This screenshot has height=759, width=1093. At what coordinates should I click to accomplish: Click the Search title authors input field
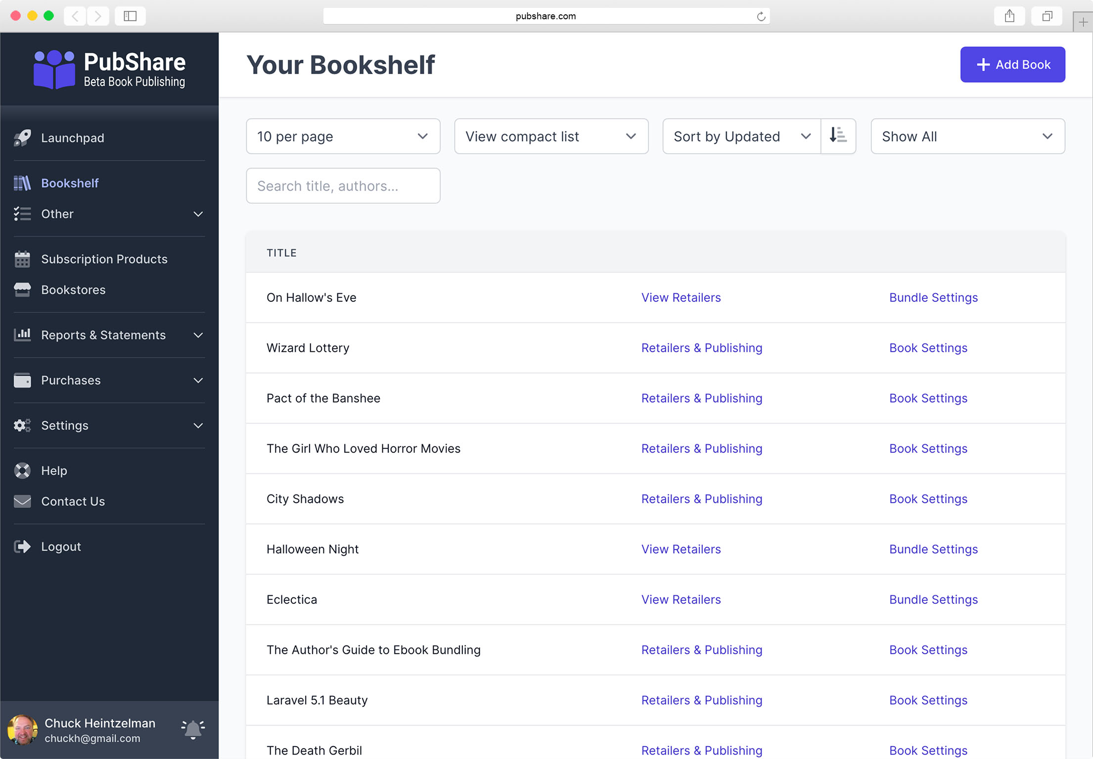(x=344, y=185)
